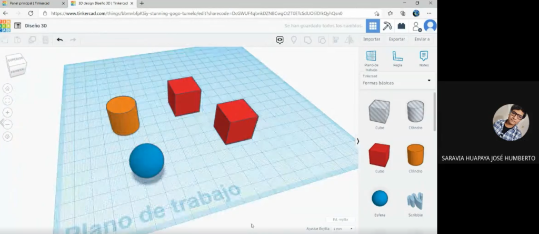The height and width of the screenshot is (234, 539).
Task: Select the rear red cube on workplane
Action: [x=184, y=96]
